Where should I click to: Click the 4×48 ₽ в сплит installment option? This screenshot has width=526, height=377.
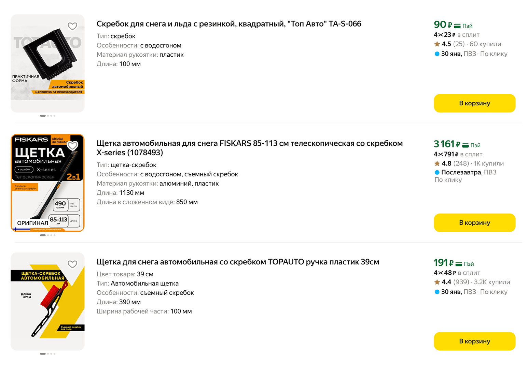(457, 273)
